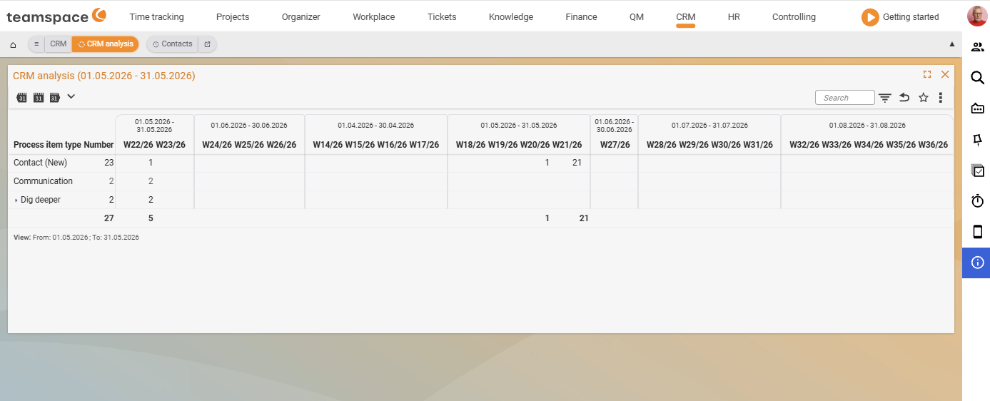Open the QM menu

637,16
